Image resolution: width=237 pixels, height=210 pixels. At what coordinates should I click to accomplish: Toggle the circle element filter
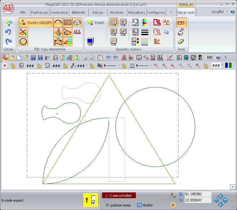(x=23, y=42)
